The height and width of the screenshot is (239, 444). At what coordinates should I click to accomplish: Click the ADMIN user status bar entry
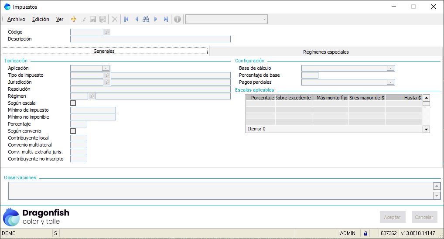348,233
